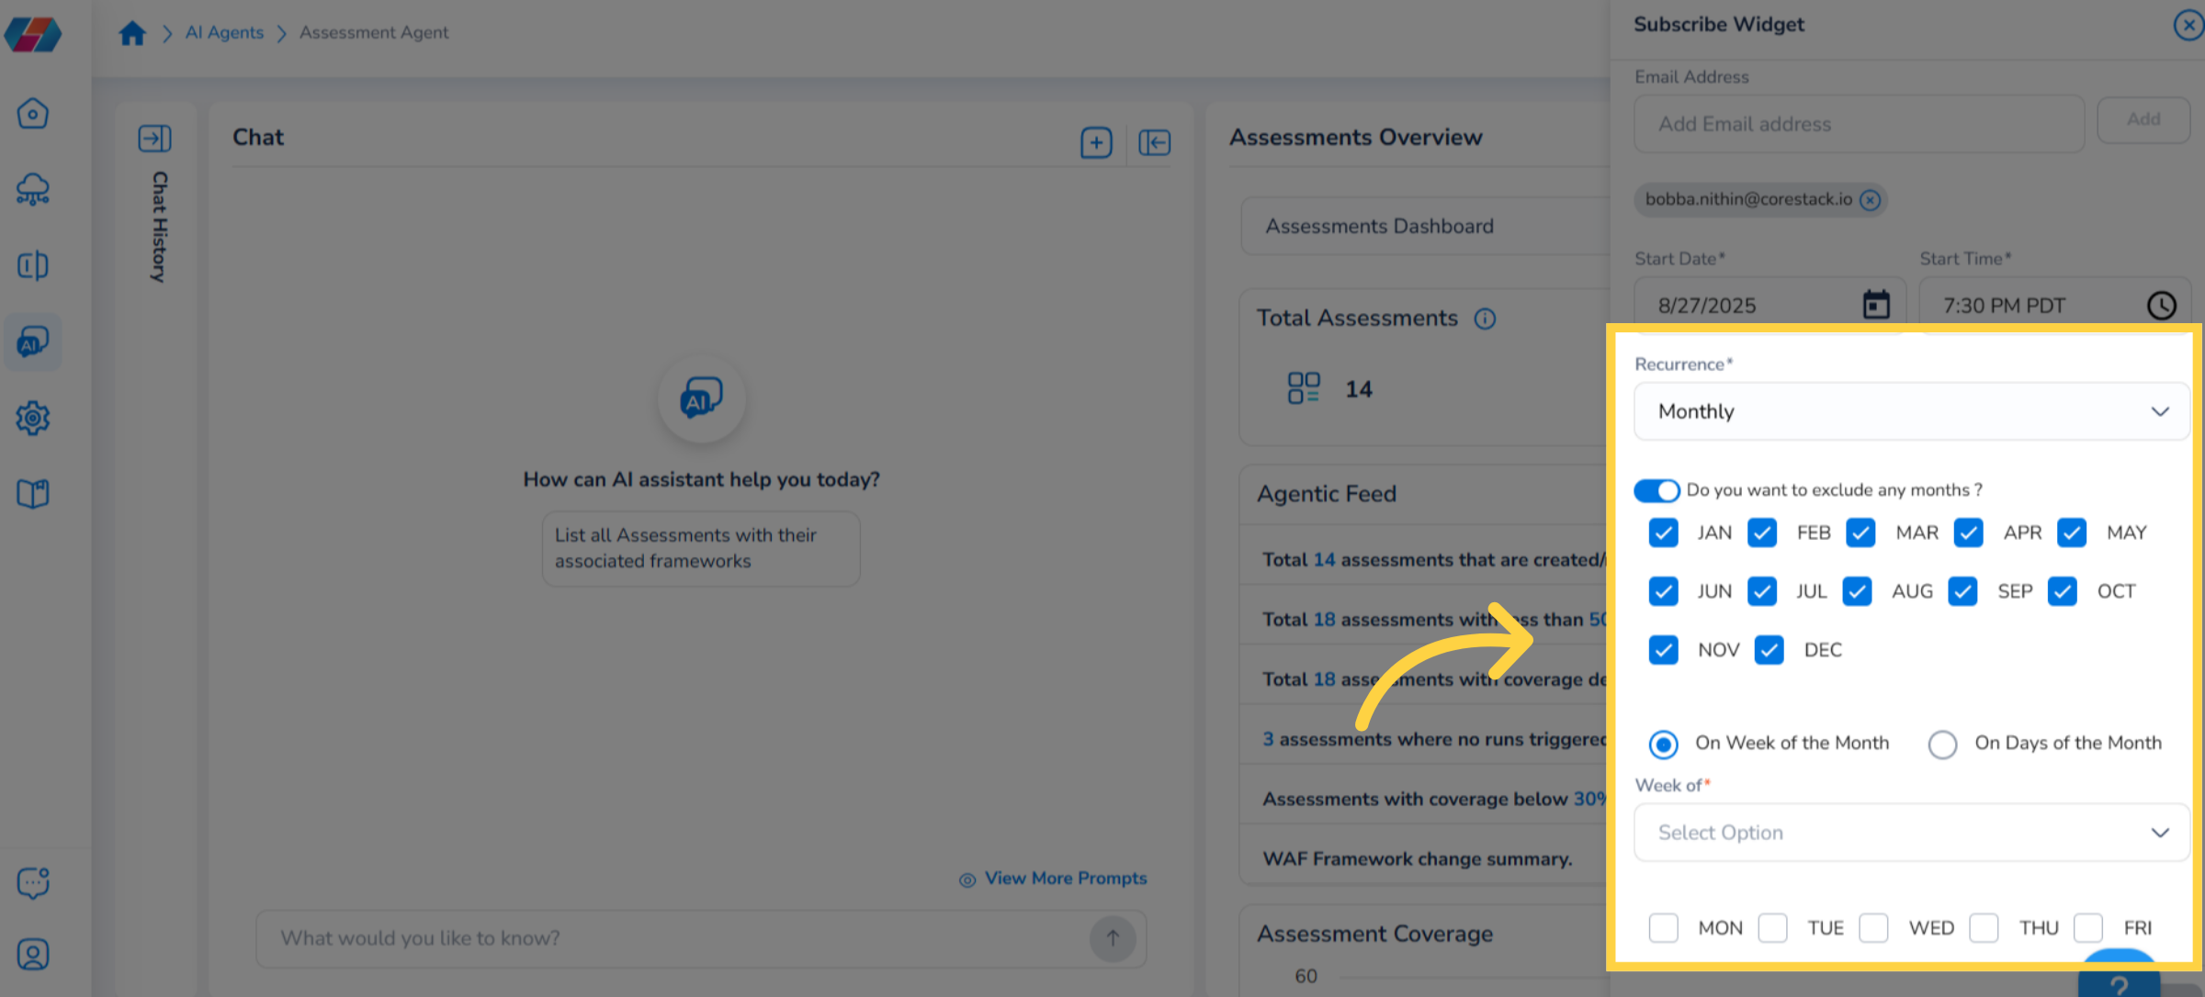Uncheck the JAN month checkbox

coord(1663,532)
